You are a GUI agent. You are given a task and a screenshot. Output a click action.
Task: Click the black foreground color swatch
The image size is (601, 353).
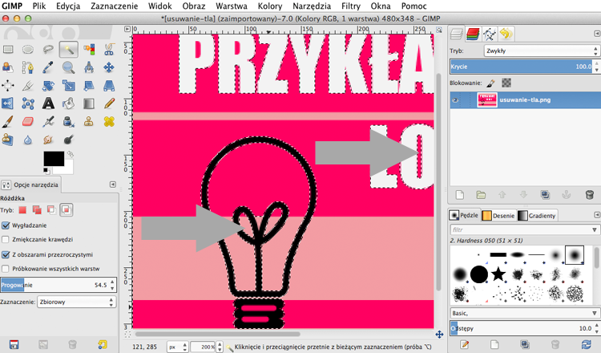54,159
